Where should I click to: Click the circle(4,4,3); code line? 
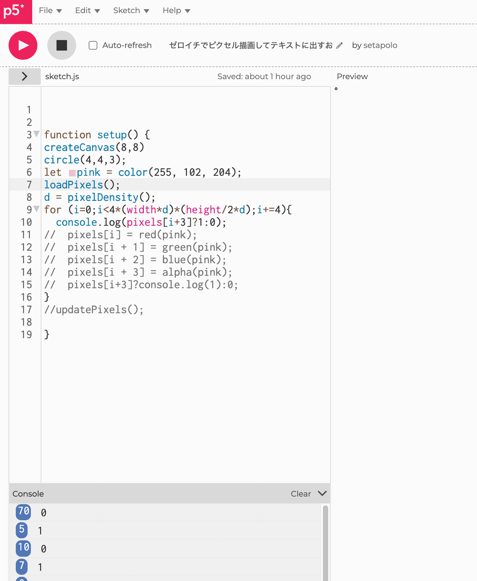click(x=85, y=160)
